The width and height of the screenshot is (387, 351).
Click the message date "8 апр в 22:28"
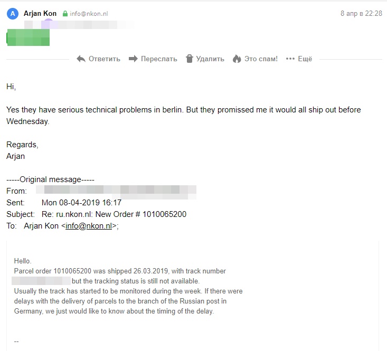click(x=361, y=14)
